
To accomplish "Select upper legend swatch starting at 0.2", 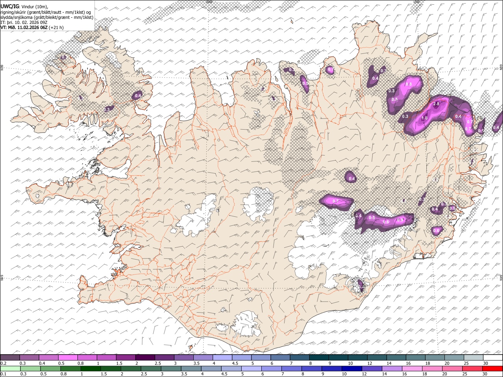I will tap(10, 357).
